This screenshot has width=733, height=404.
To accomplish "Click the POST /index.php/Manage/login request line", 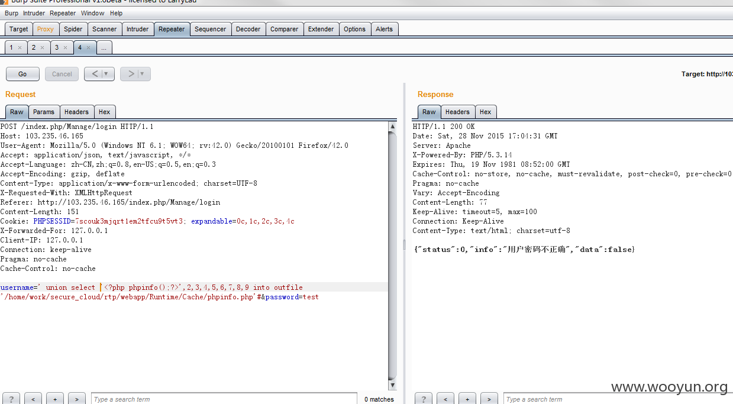I will click(77, 127).
